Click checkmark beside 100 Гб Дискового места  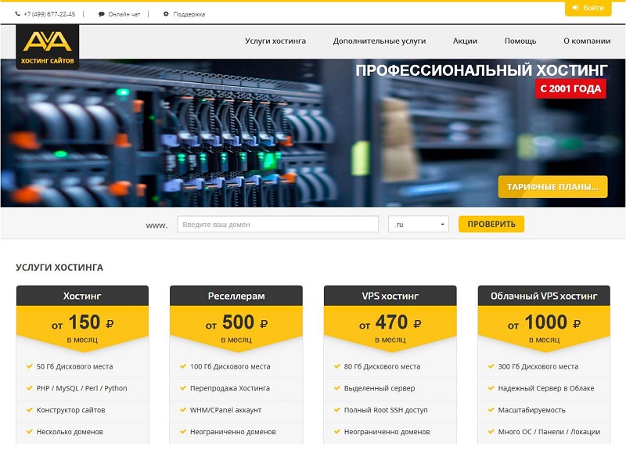[183, 366]
